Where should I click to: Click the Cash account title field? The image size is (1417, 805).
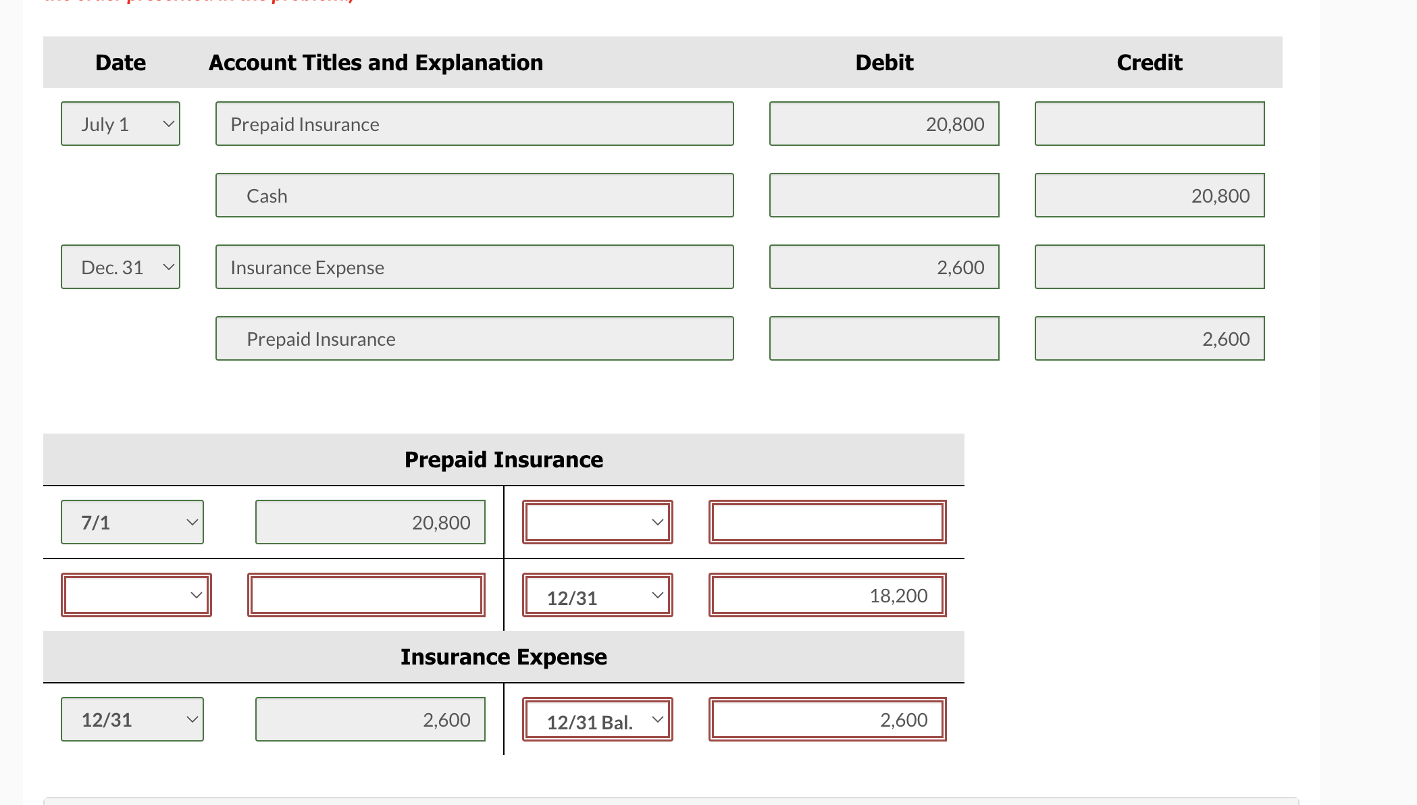[474, 195]
